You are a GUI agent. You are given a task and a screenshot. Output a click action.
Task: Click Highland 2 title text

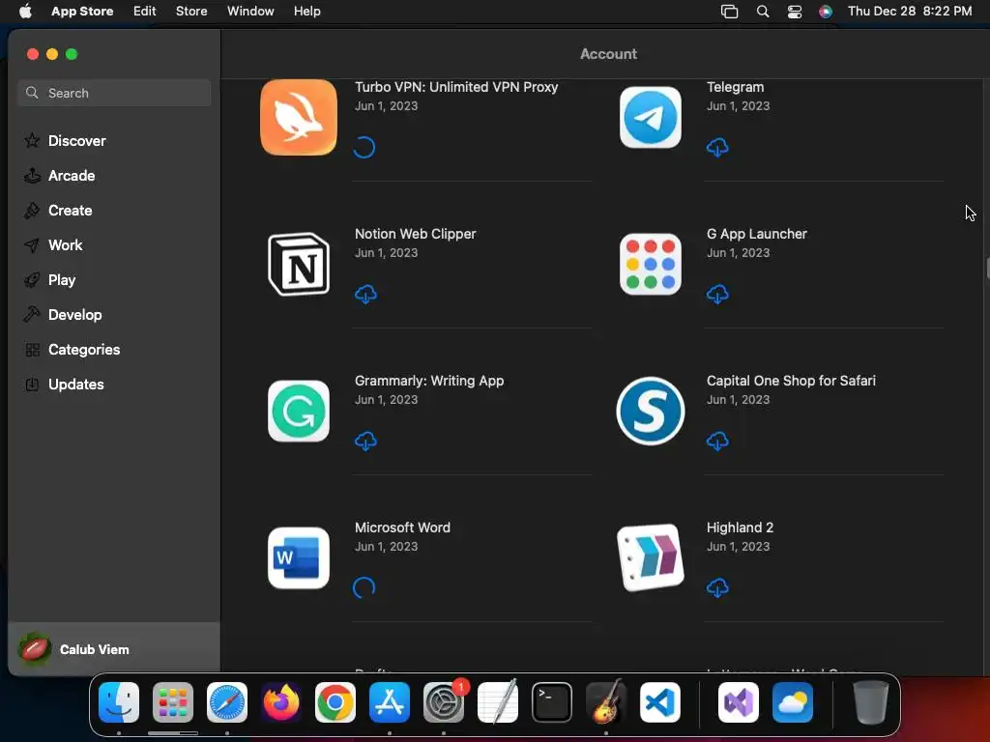pyautogui.click(x=740, y=528)
